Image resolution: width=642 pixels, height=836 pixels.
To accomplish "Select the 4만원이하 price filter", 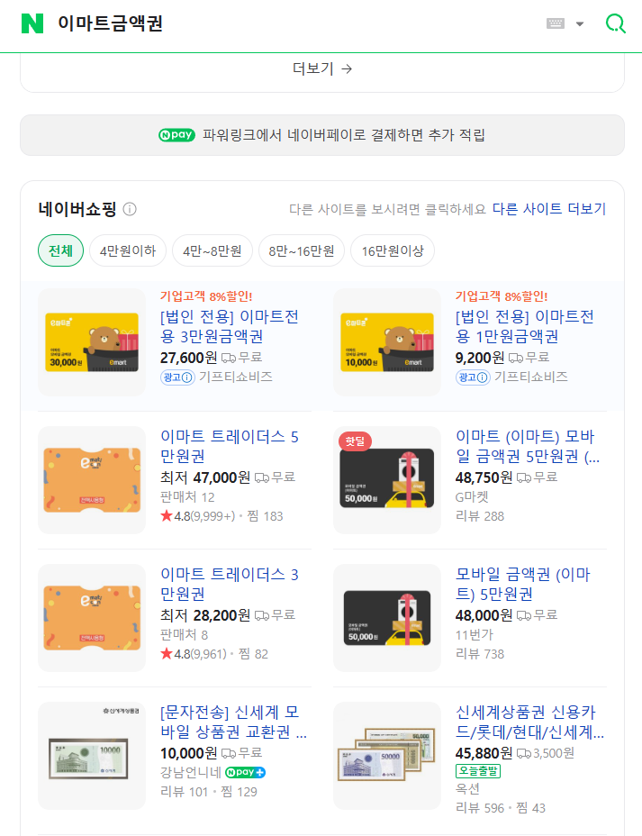I will pyautogui.click(x=128, y=250).
